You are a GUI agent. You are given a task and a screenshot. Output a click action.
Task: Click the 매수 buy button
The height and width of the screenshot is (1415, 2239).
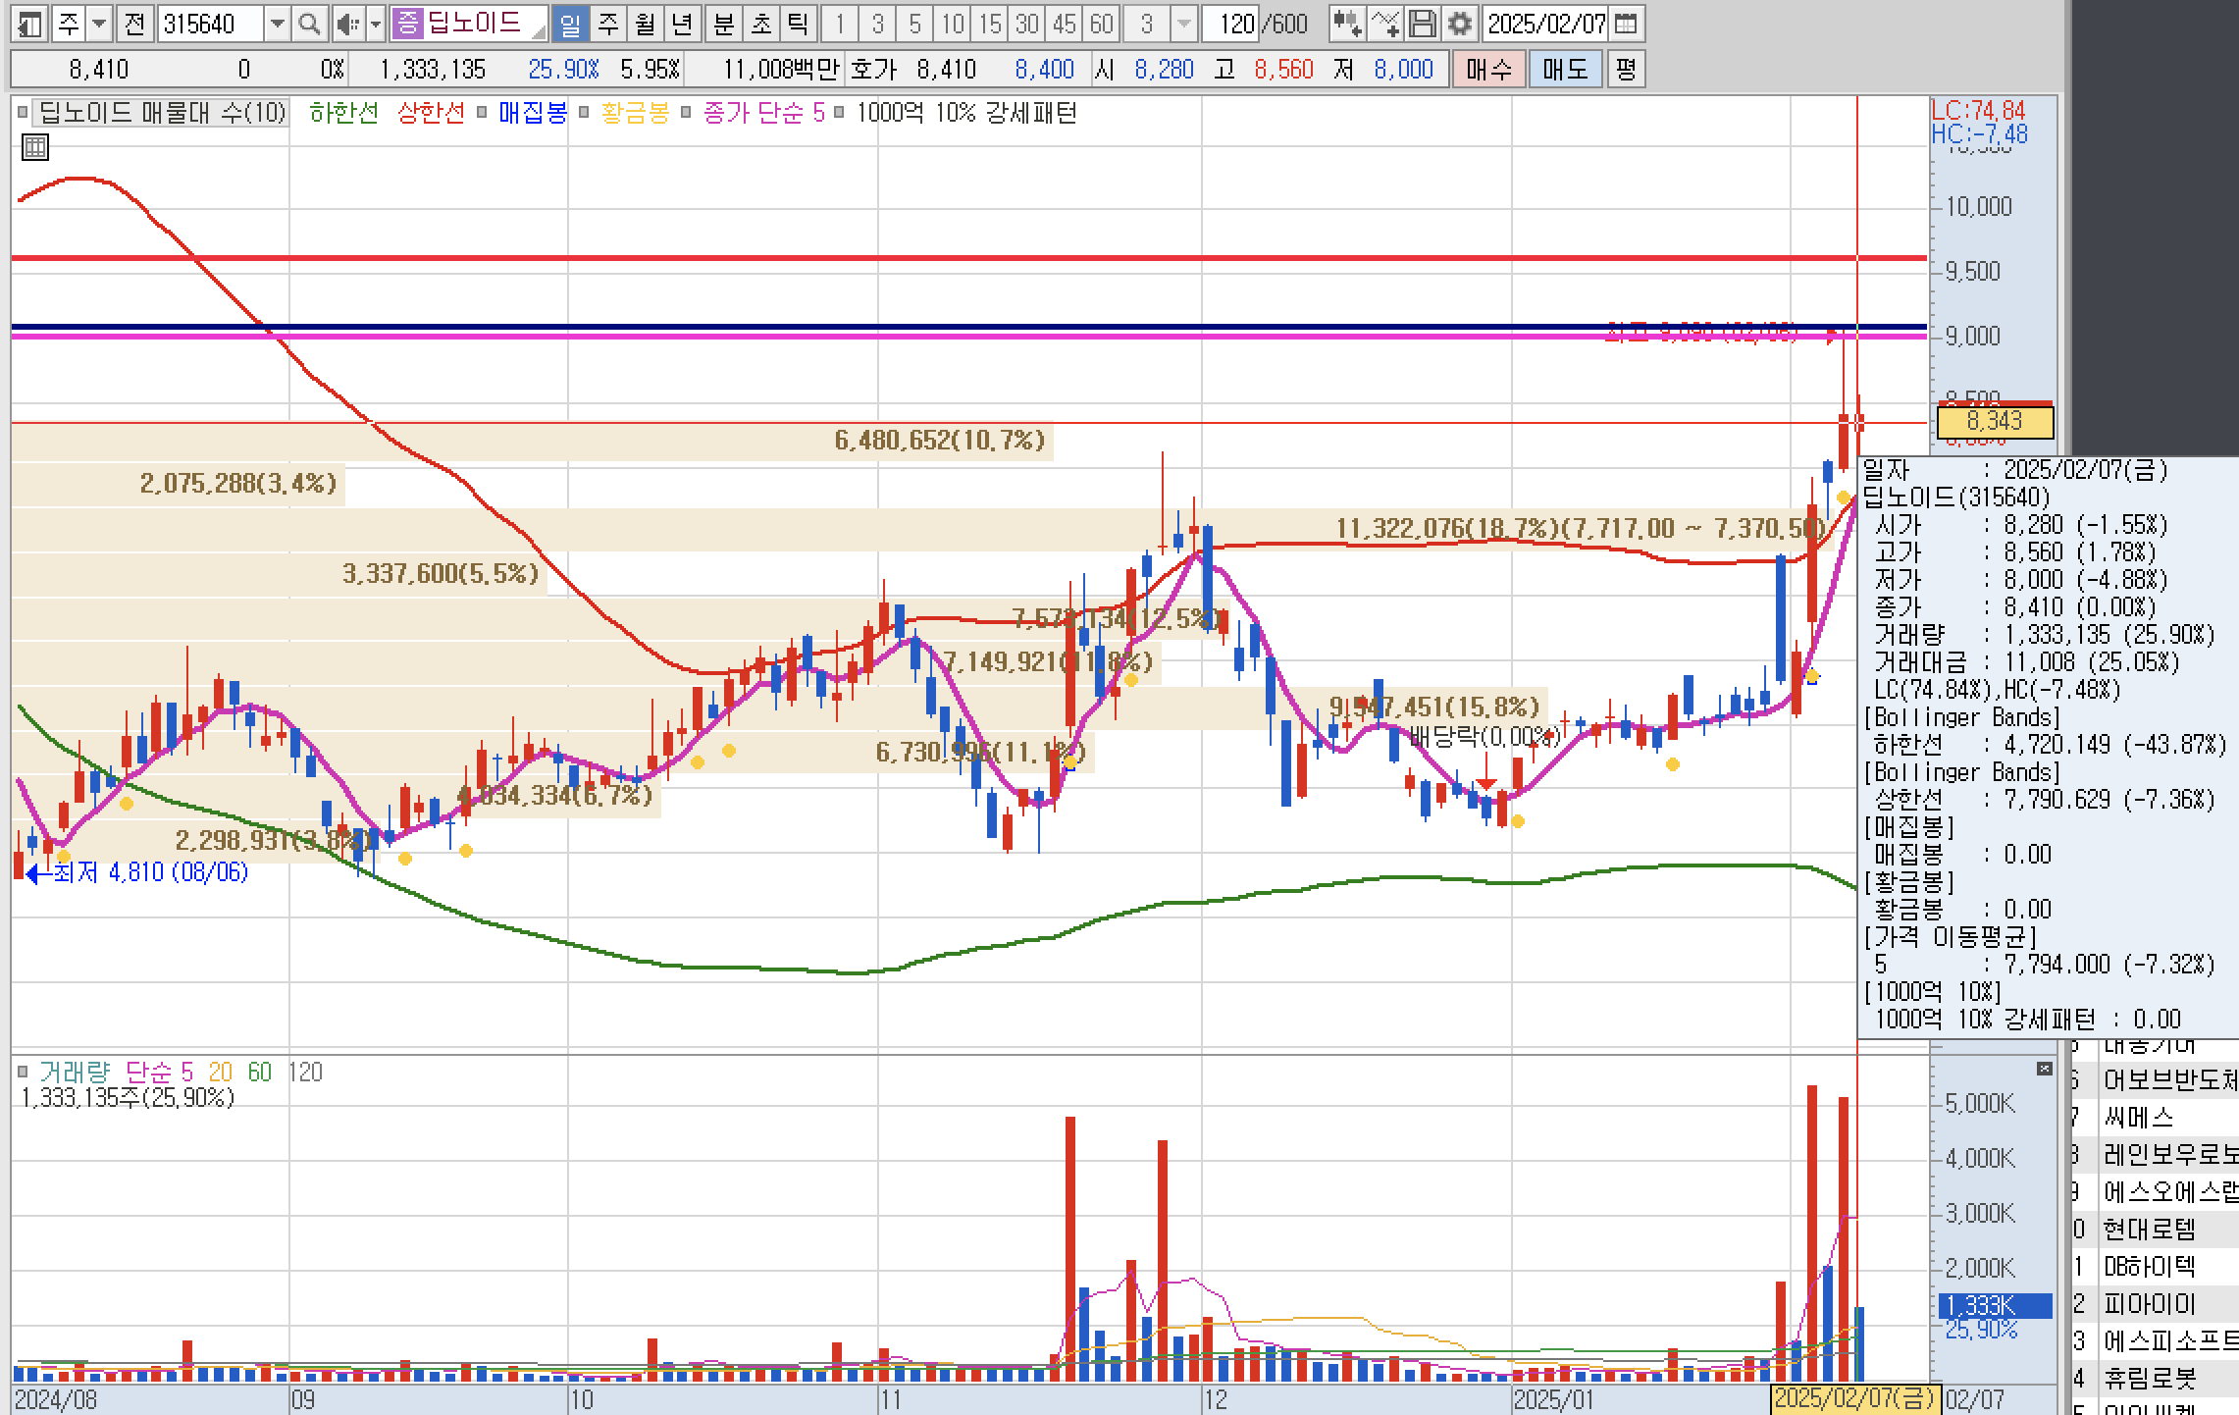[x=1488, y=70]
